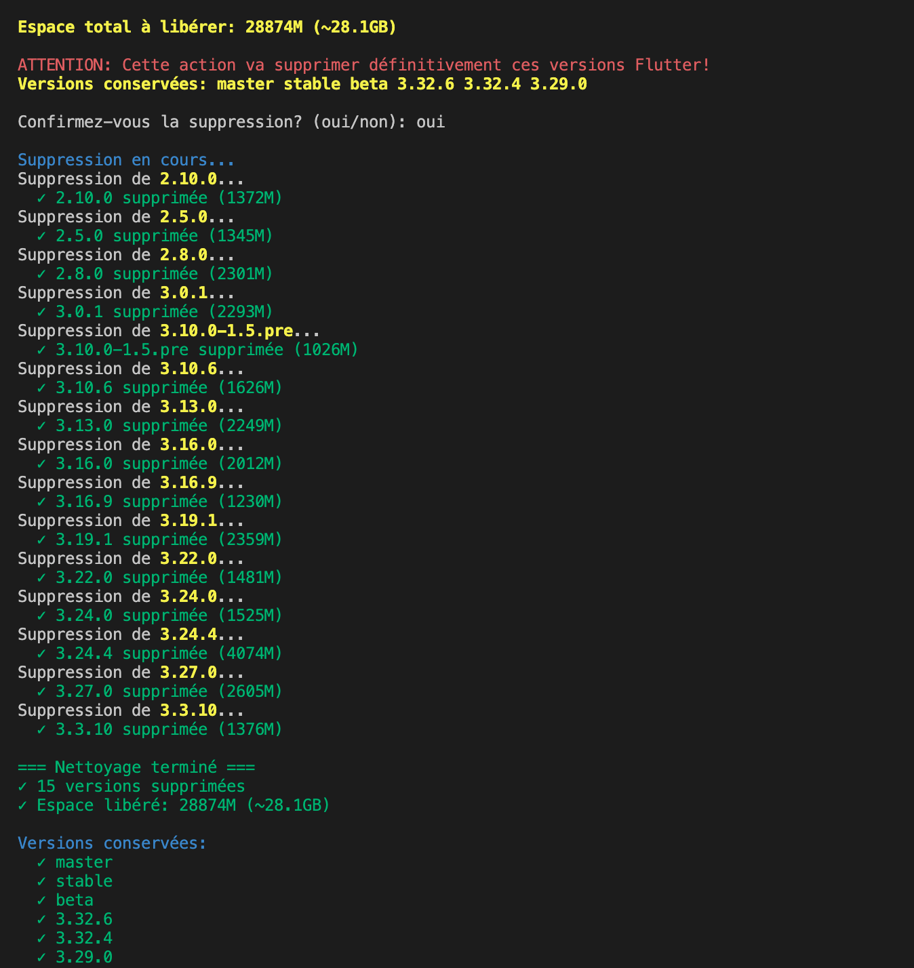Click the '3.32.6' entry in kept versions list
The height and width of the screenshot is (968, 914).
click(x=75, y=919)
